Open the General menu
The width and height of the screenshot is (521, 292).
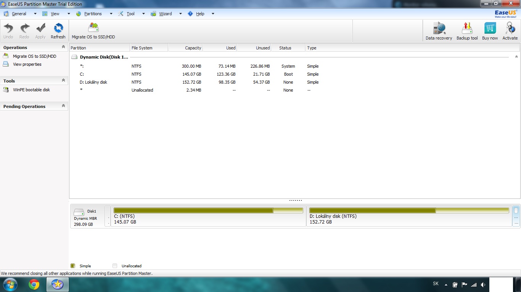(x=19, y=14)
